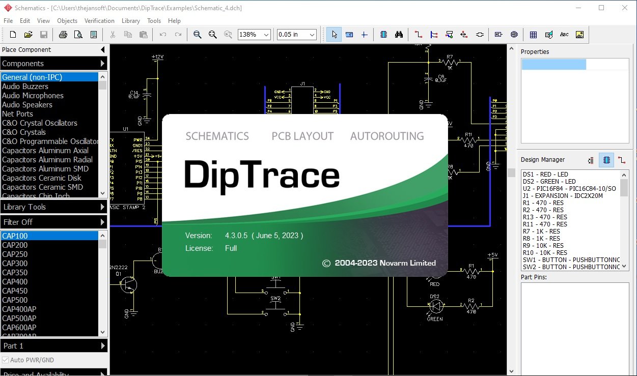This screenshot has height=376, width=637.
Task: Open the View menu
Action: 43,21
